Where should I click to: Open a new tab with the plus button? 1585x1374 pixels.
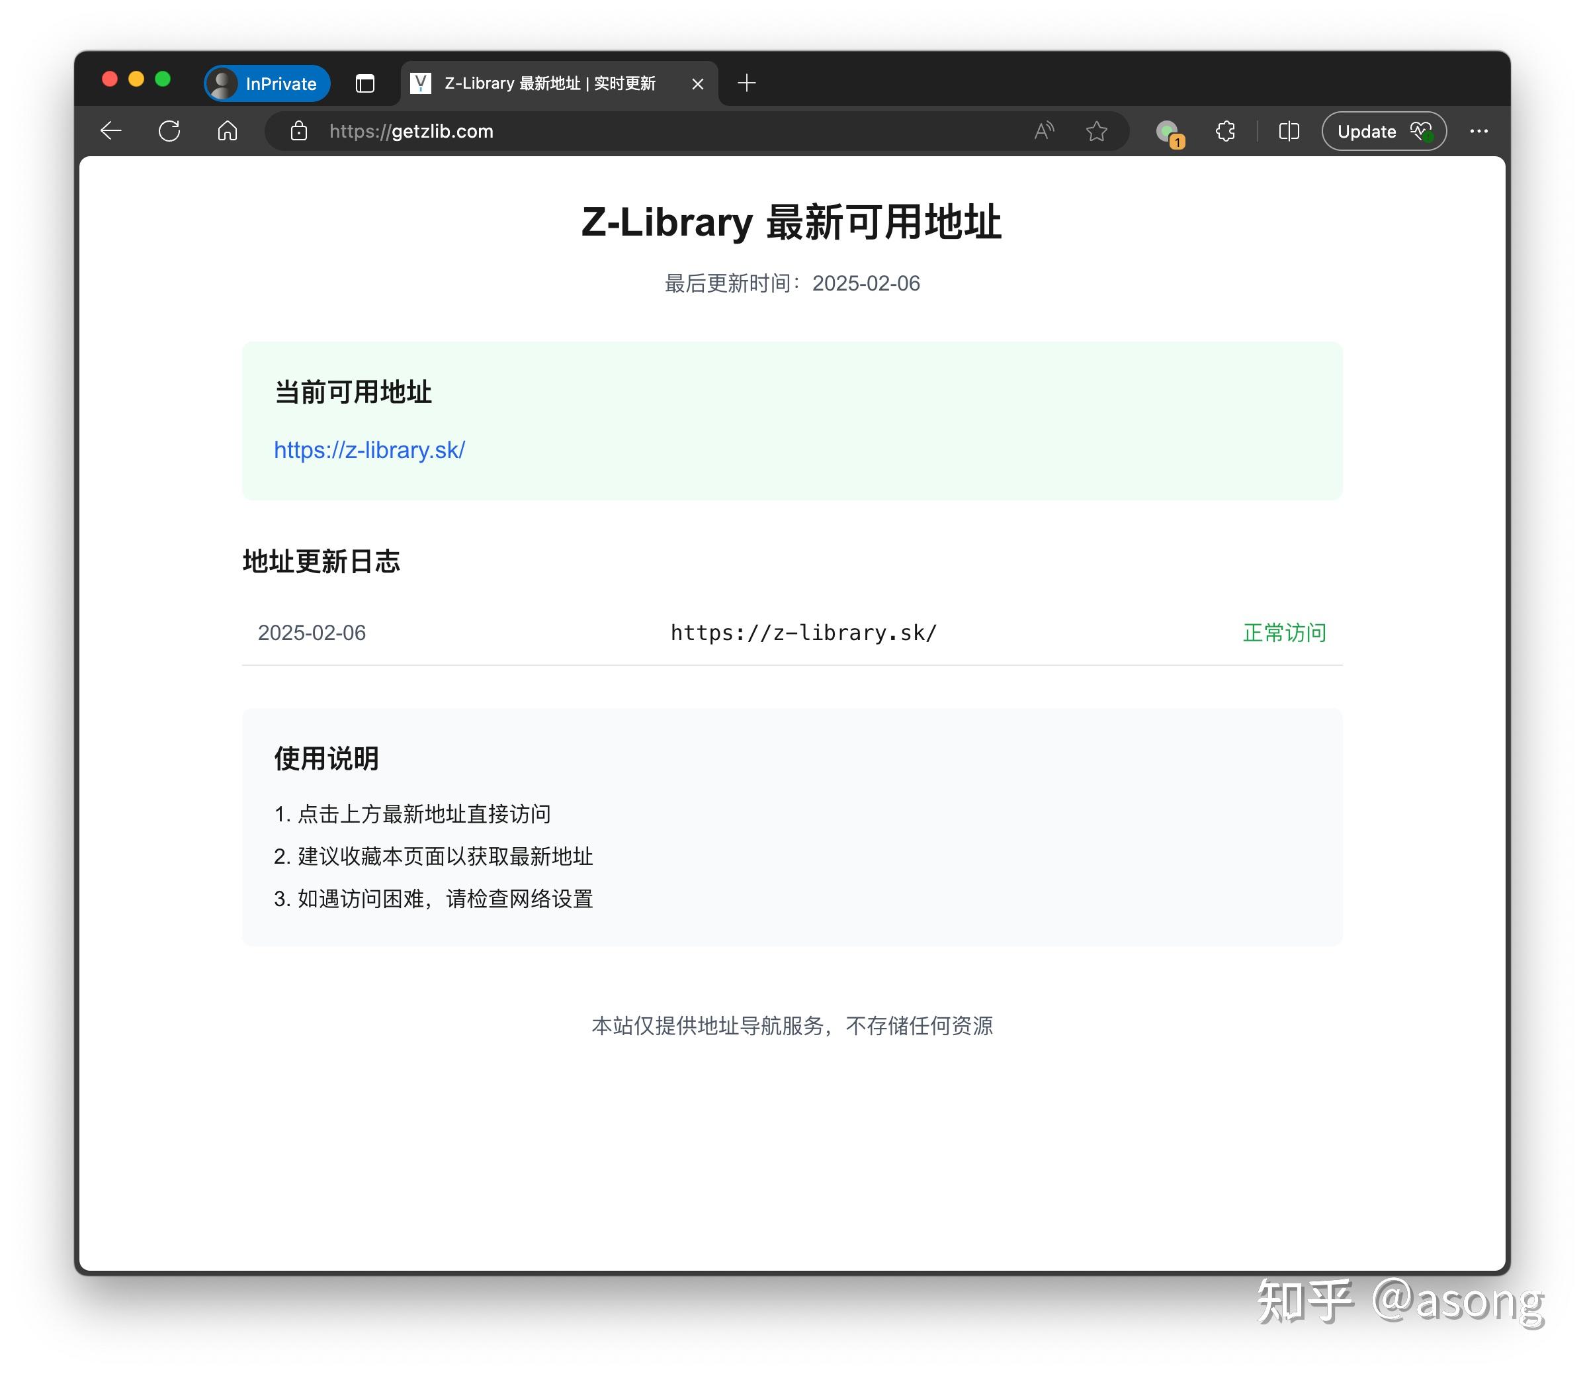tap(746, 83)
